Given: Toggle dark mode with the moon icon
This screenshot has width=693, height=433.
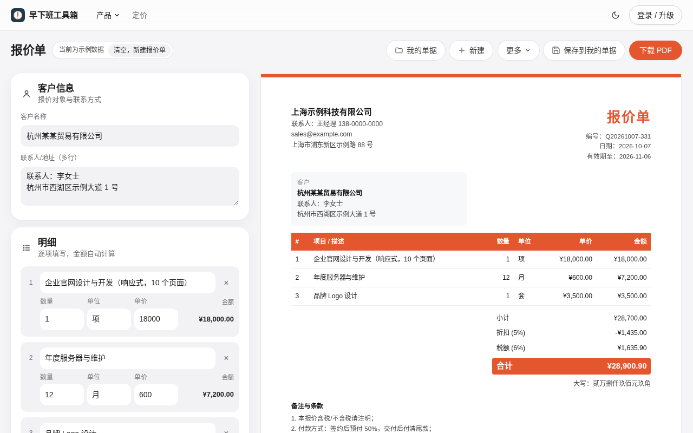Looking at the screenshot, I should 616,15.
